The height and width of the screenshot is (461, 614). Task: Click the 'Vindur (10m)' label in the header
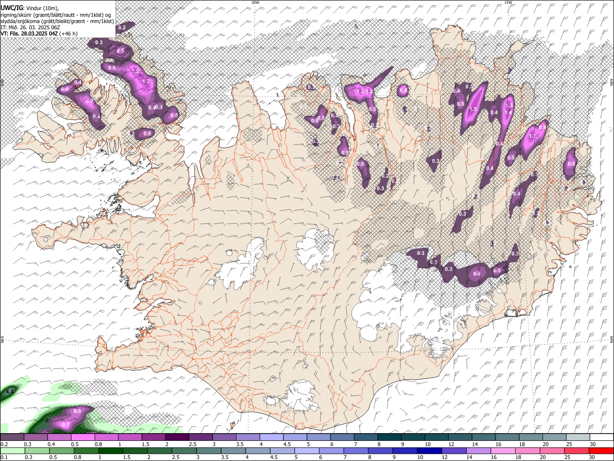pos(42,8)
